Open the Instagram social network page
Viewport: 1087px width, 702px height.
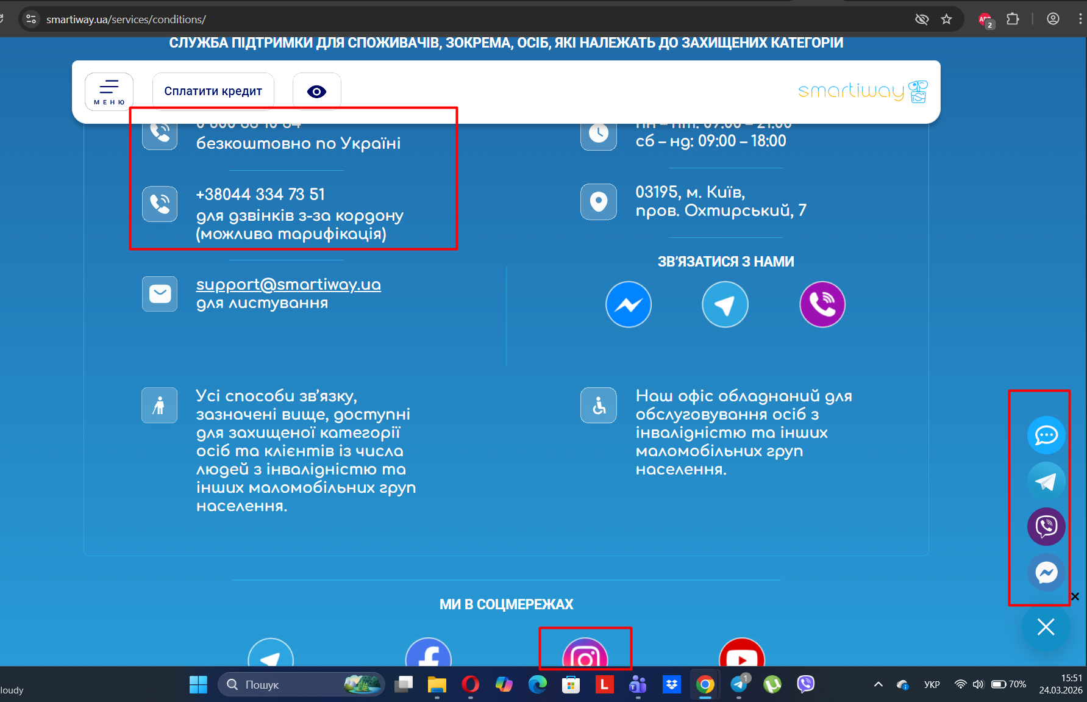click(585, 652)
